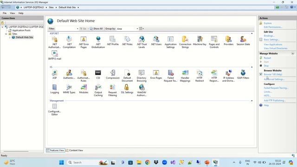
Task: Open Modules feature
Action: (x=84, y=89)
